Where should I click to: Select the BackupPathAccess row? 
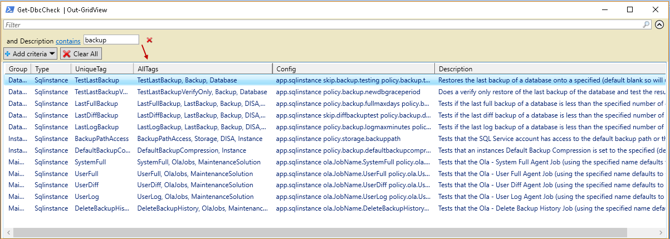(101, 139)
